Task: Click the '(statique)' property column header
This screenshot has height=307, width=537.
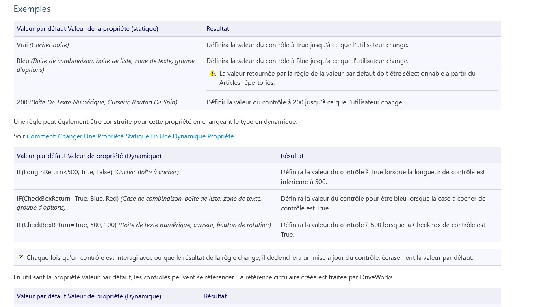Action: [x=87, y=29]
